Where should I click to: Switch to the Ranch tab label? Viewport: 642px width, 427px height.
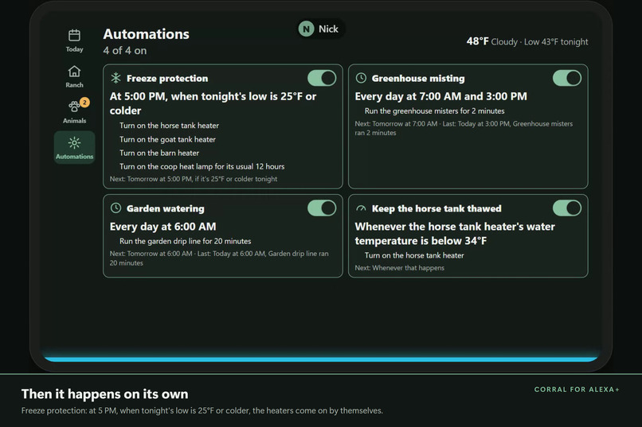[74, 85]
